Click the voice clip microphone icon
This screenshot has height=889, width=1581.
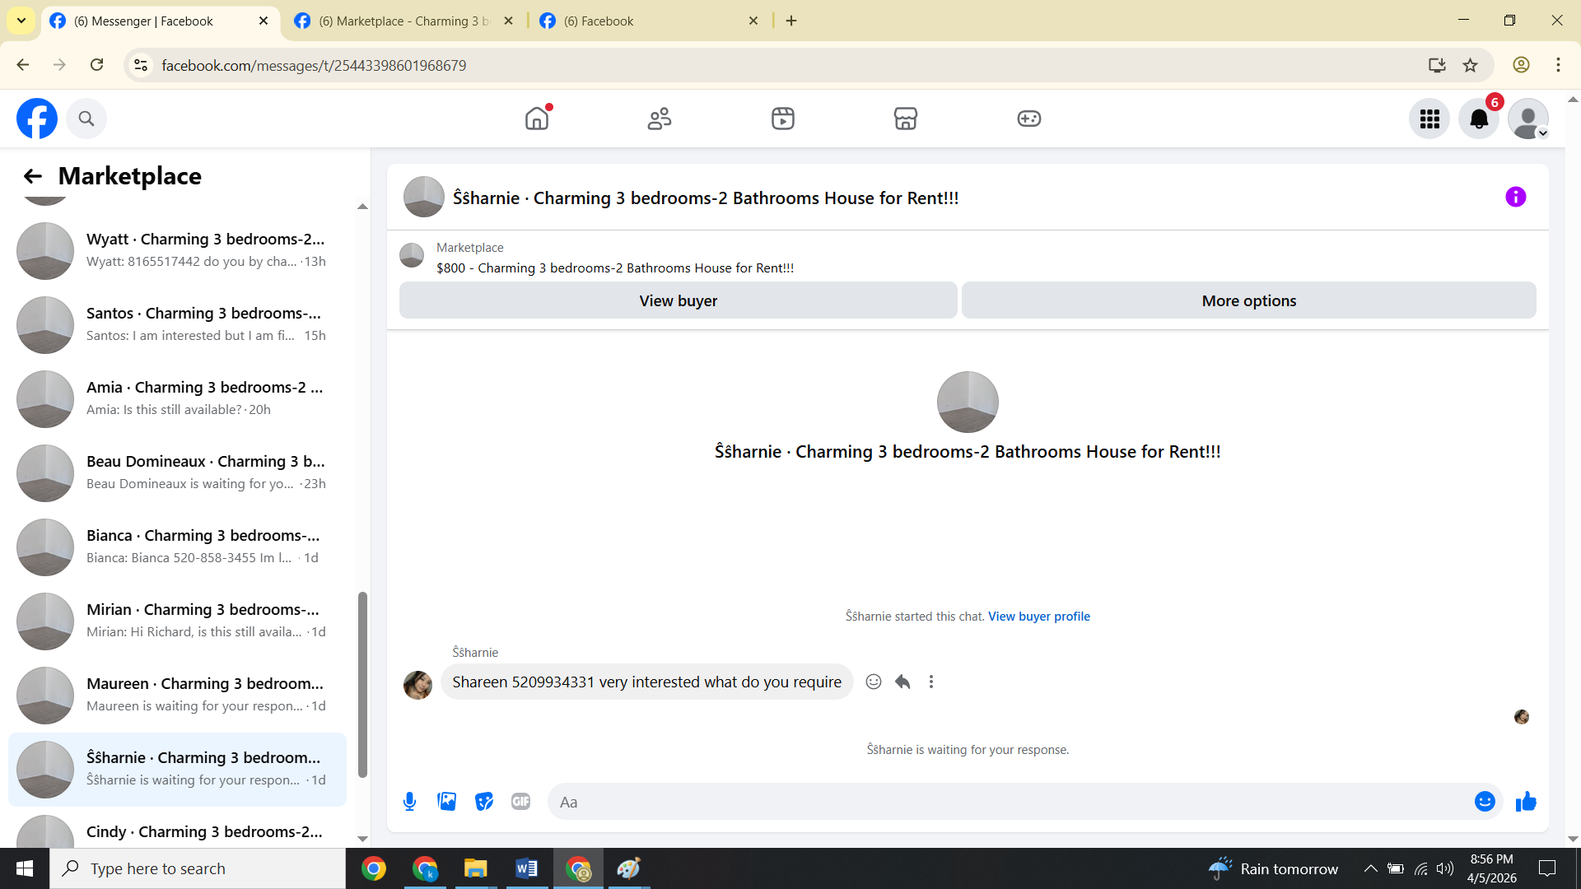pos(409,802)
